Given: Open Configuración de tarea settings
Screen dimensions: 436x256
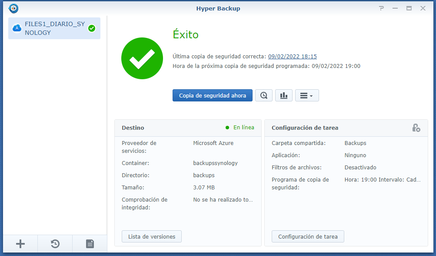Looking at the screenshot, I should (x=308, y=236).
